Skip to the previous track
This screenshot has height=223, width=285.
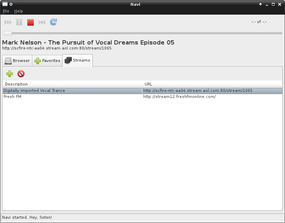[8, 22]
